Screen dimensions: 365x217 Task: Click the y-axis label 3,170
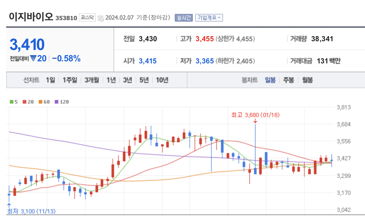coord(344,193)
